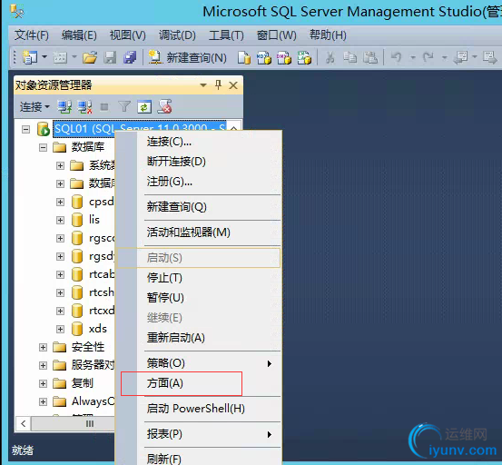The width and height of the screenshot is (502, 465).
Task: Click the horizontal scrollbar left arrow
Action: click(24, 424)
